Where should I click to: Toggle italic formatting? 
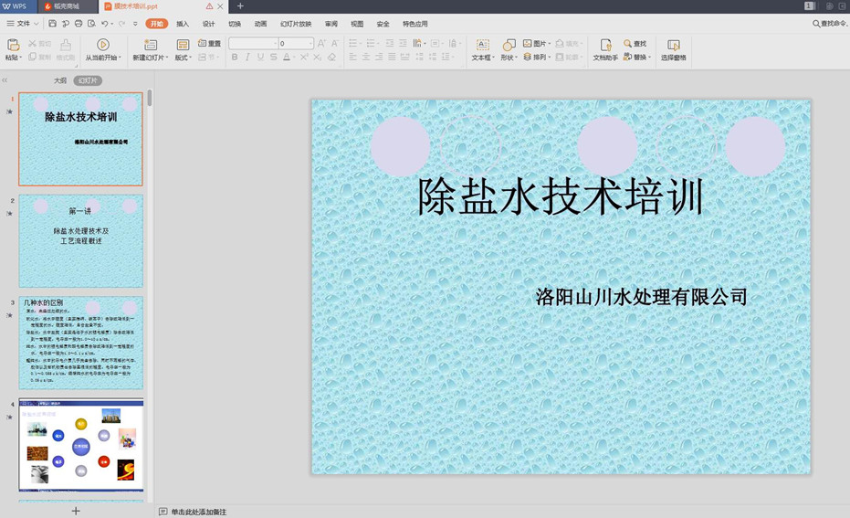247,58
